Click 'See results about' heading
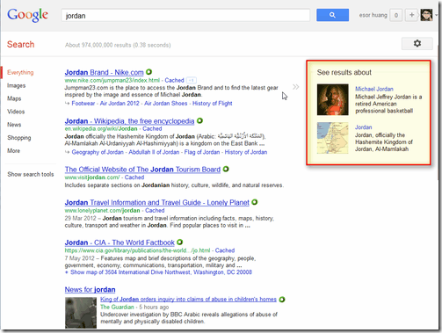 [x=344, y=72]
